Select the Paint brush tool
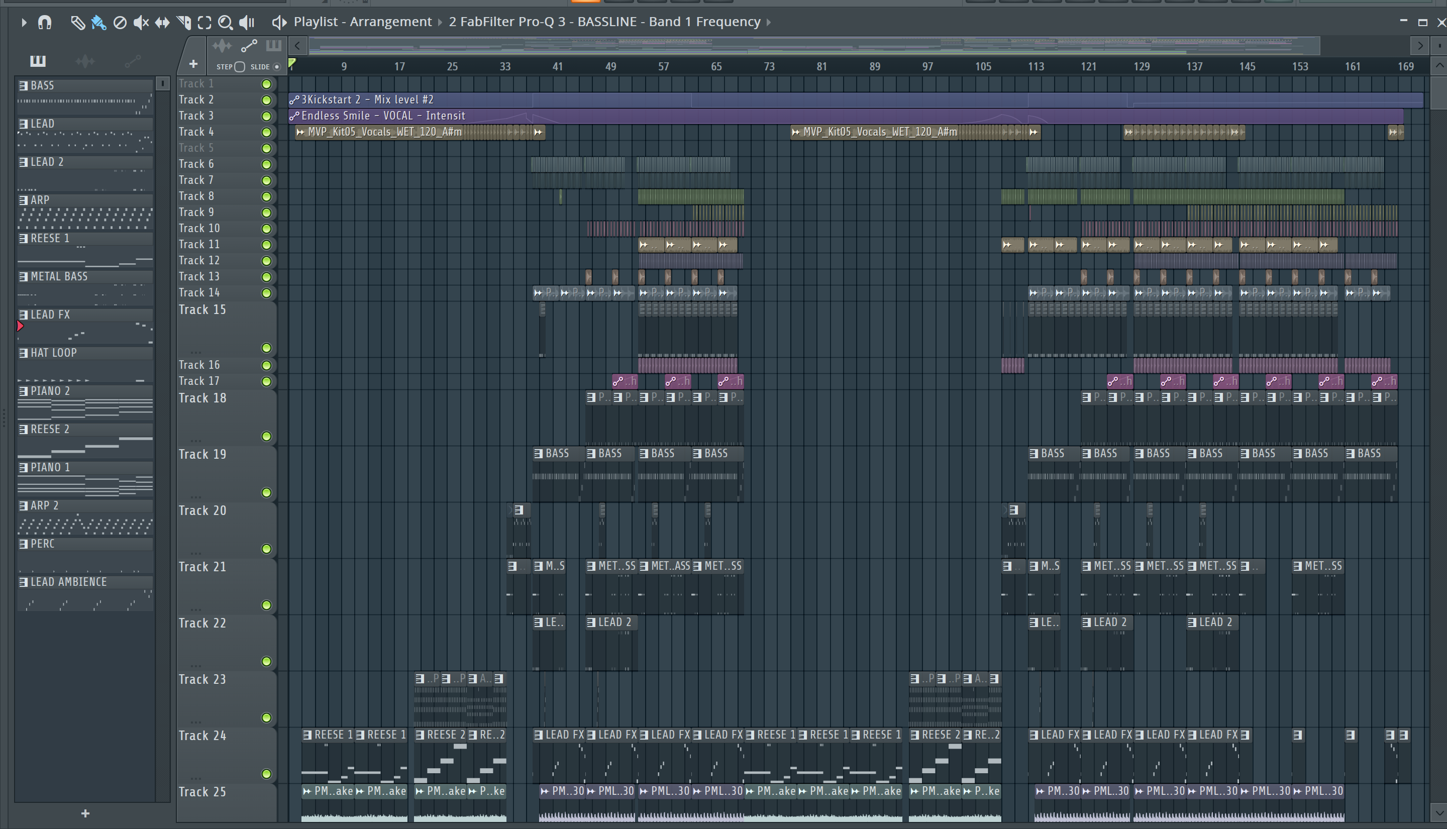This screenshot has width=1447, height=829. [x=98, y=22]
